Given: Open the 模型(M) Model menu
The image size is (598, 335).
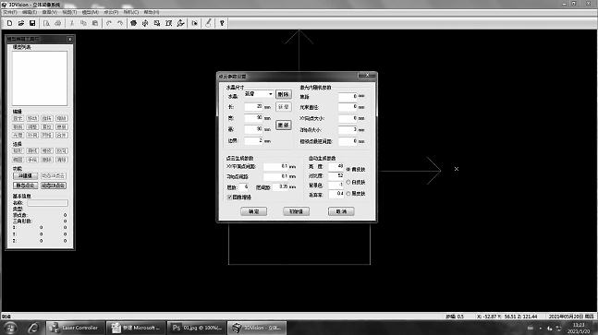Looking at the screenshot, I should 91,12.
